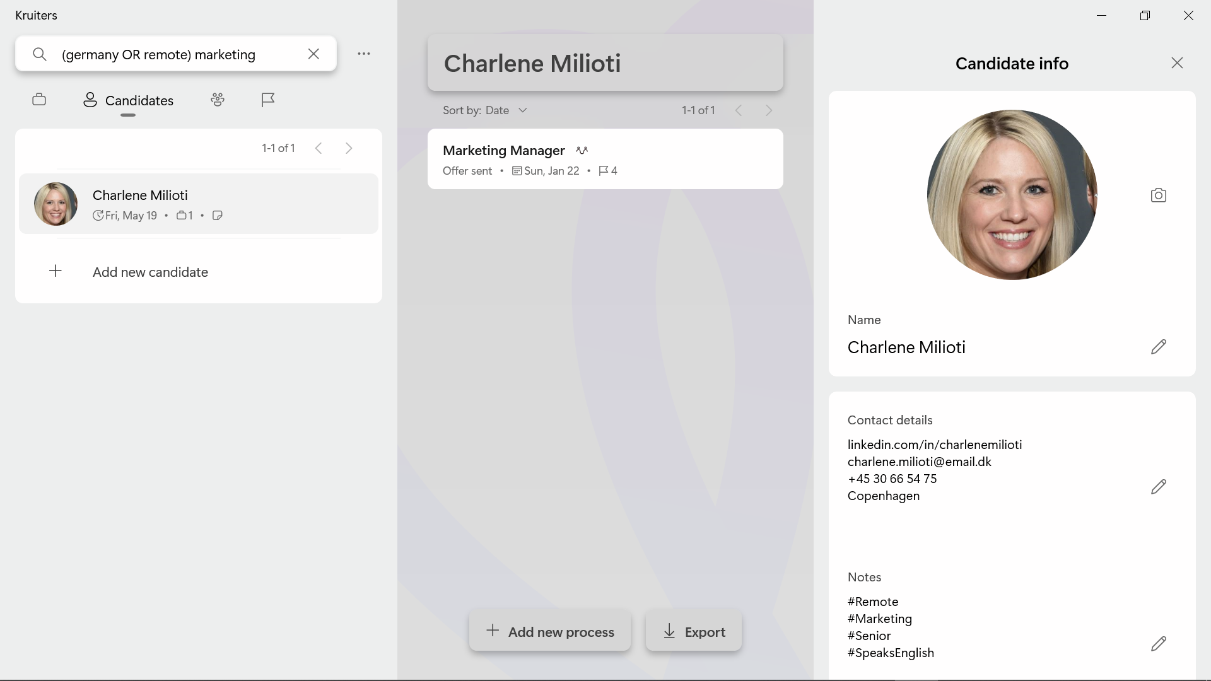Click the linkedin.com/in/charlenemilioti link
The height and width of the screenshot is (681, 1211).
(935, 445)
